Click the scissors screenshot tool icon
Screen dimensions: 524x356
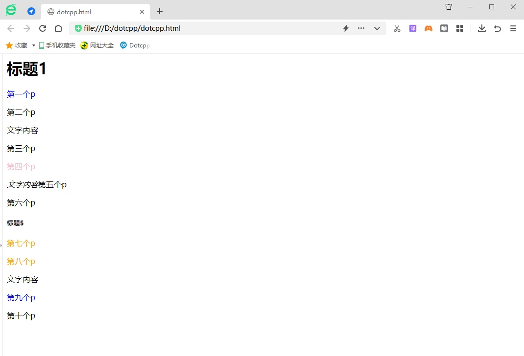coord(397,28)
